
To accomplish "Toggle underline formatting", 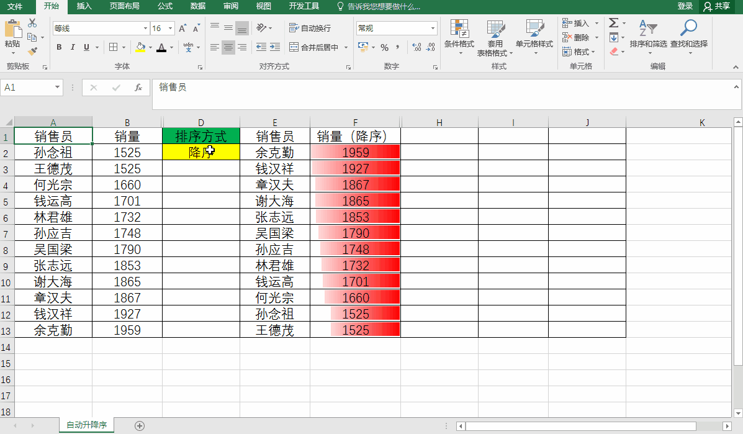I will [86, 47].
